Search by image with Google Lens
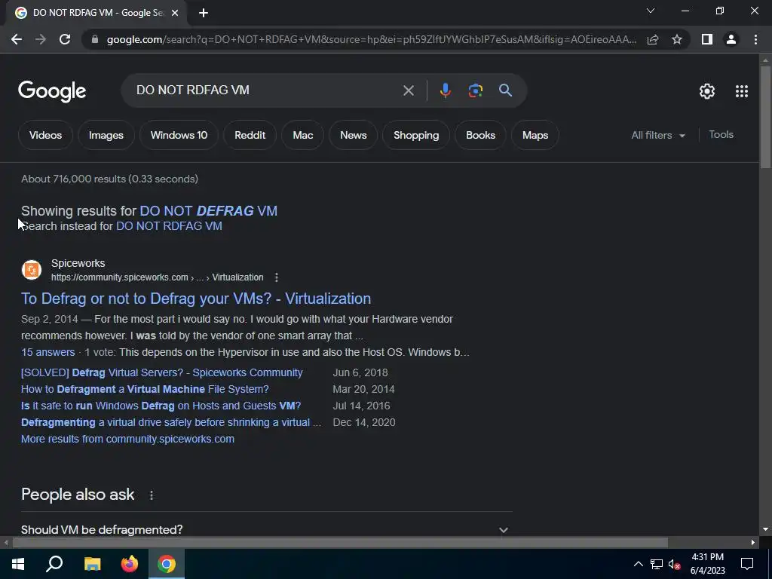The width and height of the screenshot is (772, 579). (x=475, y=90)
